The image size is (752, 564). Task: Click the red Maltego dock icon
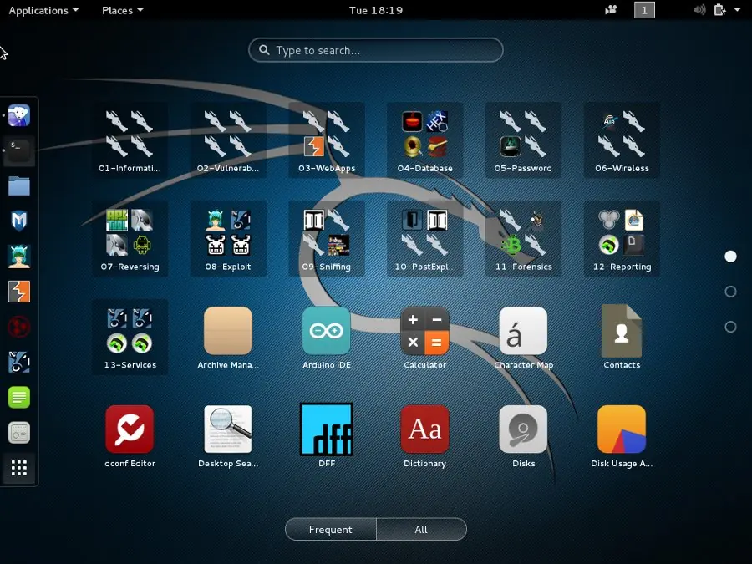tap(19, 327)
